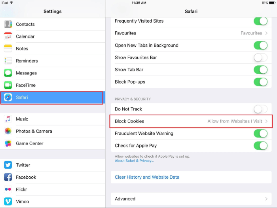Expand the Block Cookies options

click(x=191, y=121)
